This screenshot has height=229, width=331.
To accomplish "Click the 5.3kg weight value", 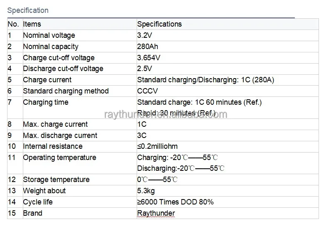I will click(x=146, y=191).
